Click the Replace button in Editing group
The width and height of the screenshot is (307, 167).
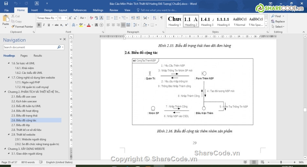[x=278, y=21]
